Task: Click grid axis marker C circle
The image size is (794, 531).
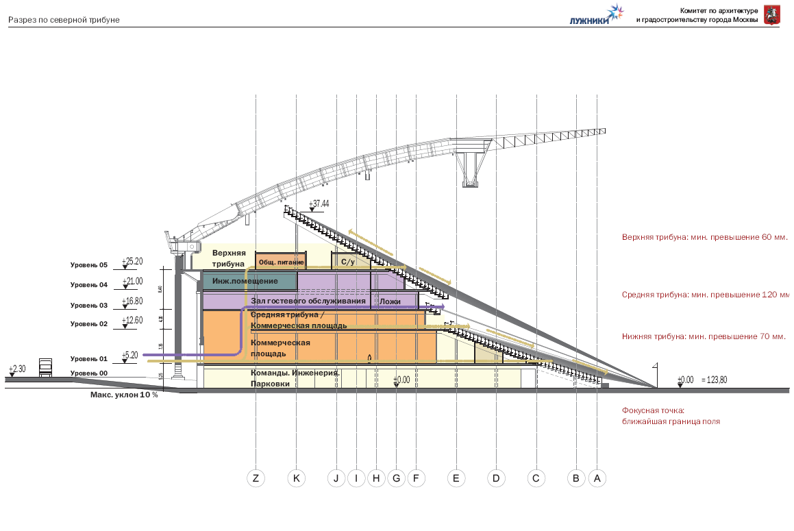Action: [x=536, y=478]
